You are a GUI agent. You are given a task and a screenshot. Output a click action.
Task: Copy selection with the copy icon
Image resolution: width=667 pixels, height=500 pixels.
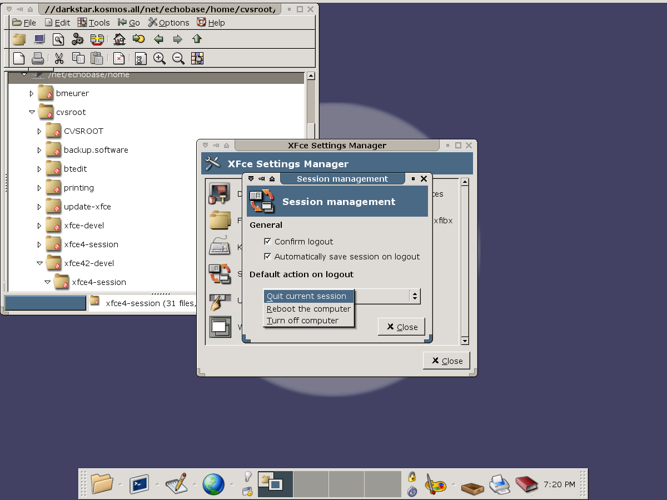tap(78, 58)
